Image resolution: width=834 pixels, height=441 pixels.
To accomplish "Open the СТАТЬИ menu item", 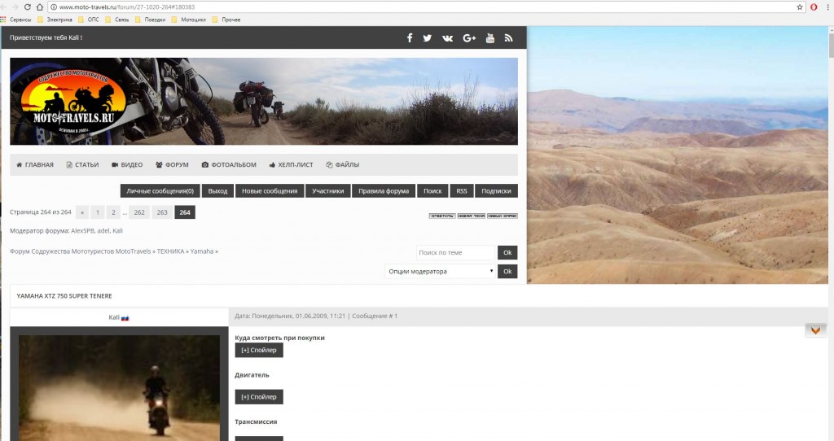I will (x=82, y=164).
